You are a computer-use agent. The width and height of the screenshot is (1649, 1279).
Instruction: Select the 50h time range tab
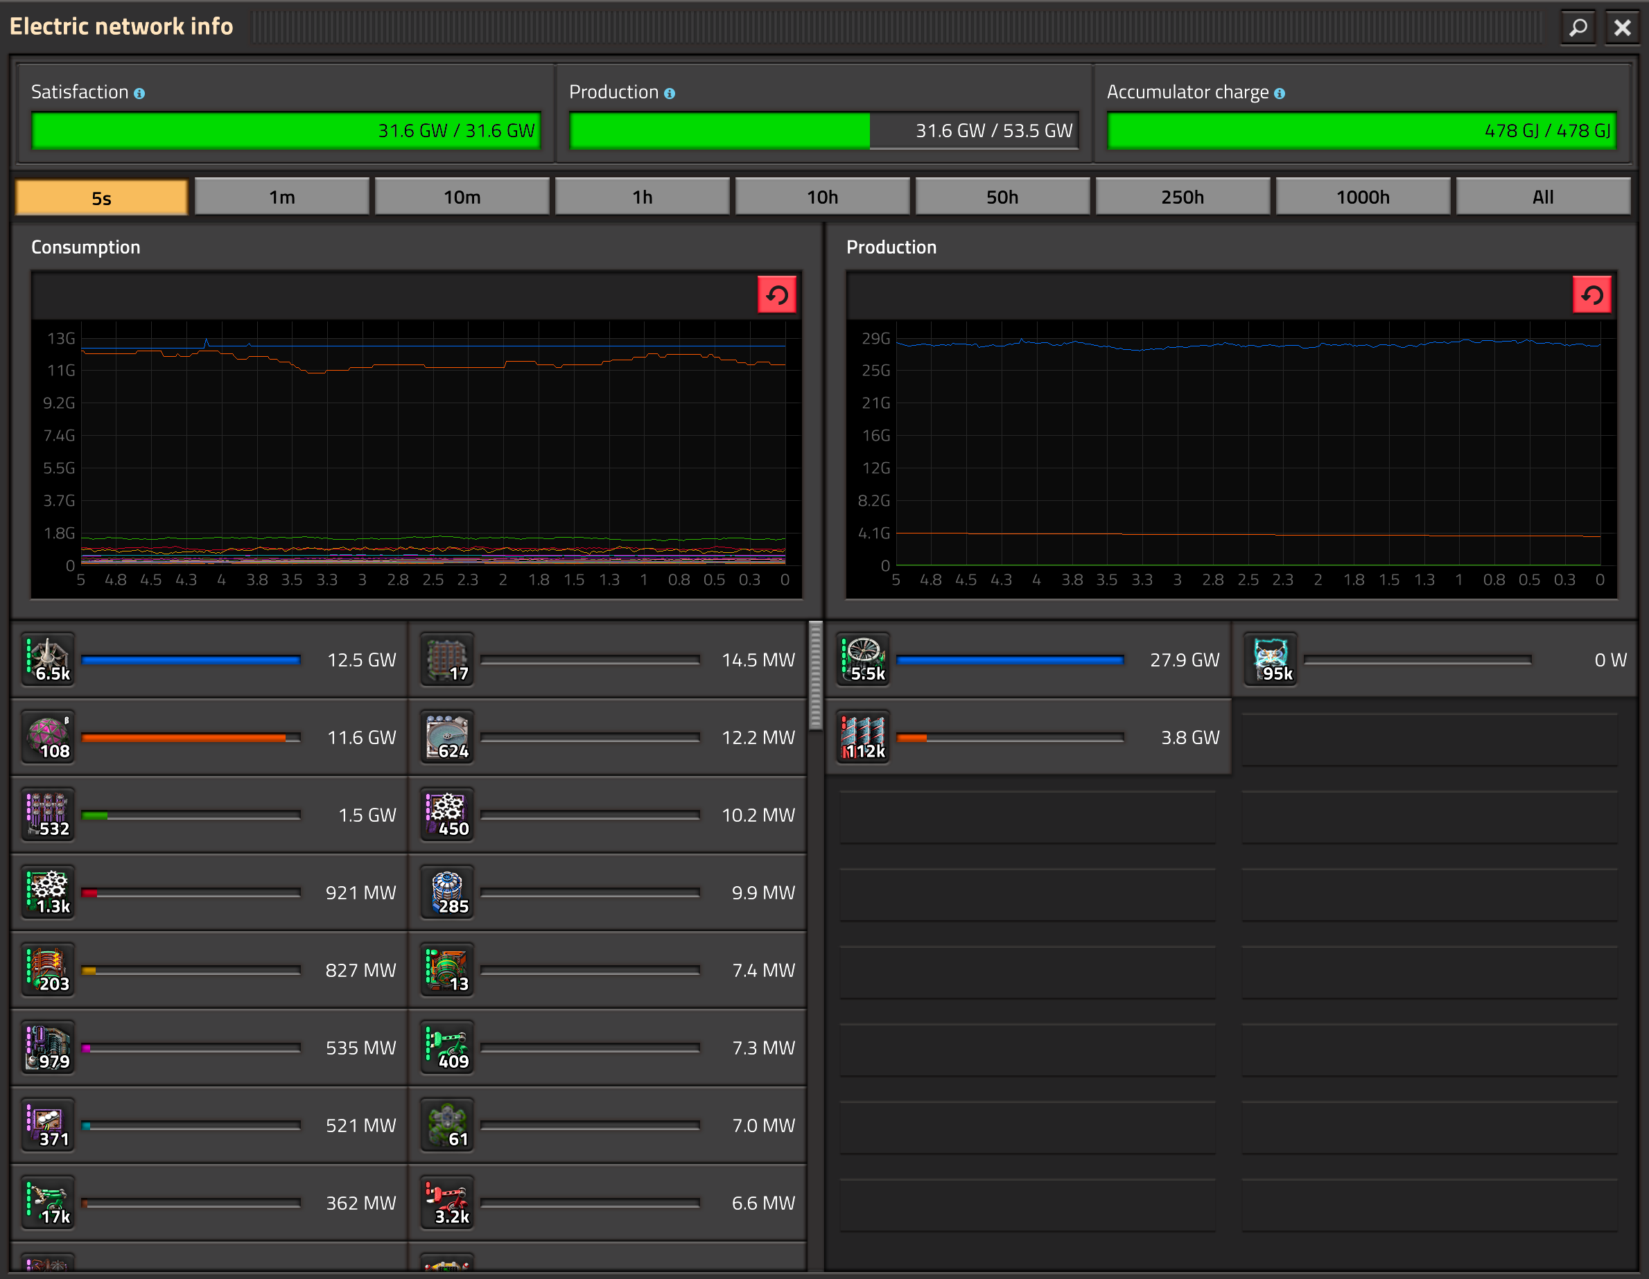pyautogui.click(x=1003, y=197)
